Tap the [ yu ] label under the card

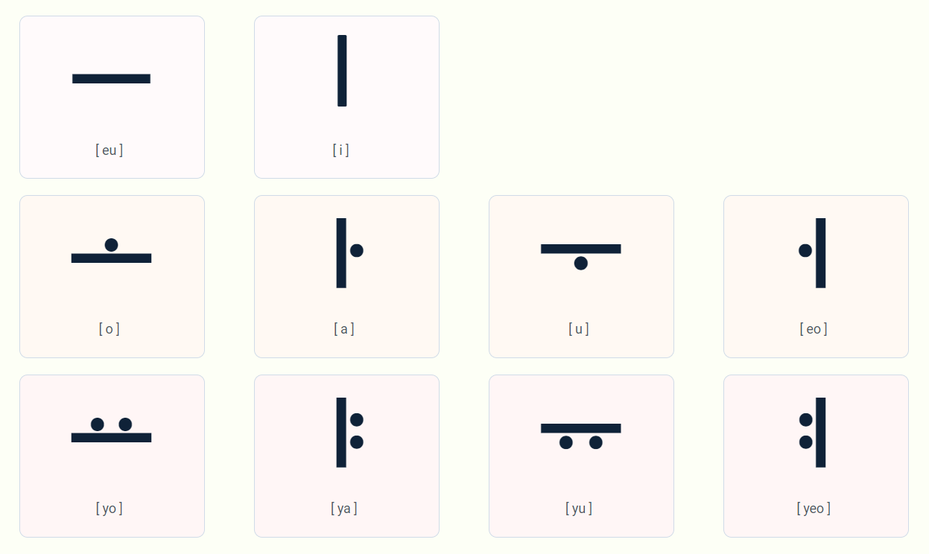point(579,509)
